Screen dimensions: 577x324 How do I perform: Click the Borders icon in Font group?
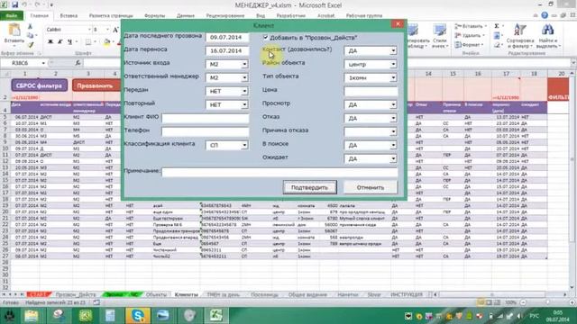[88, 42]
